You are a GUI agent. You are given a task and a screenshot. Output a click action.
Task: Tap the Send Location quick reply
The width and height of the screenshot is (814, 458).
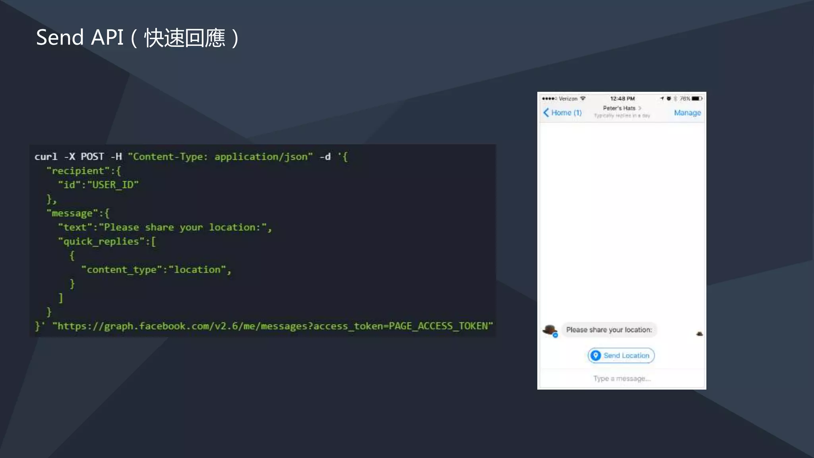pos(621,355)
